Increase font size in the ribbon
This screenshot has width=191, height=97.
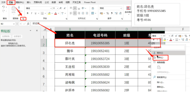(x=61, y=8)
